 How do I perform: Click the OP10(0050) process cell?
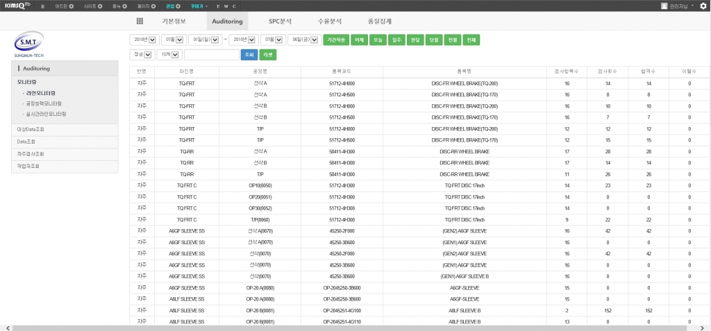(x=260, y=185)
